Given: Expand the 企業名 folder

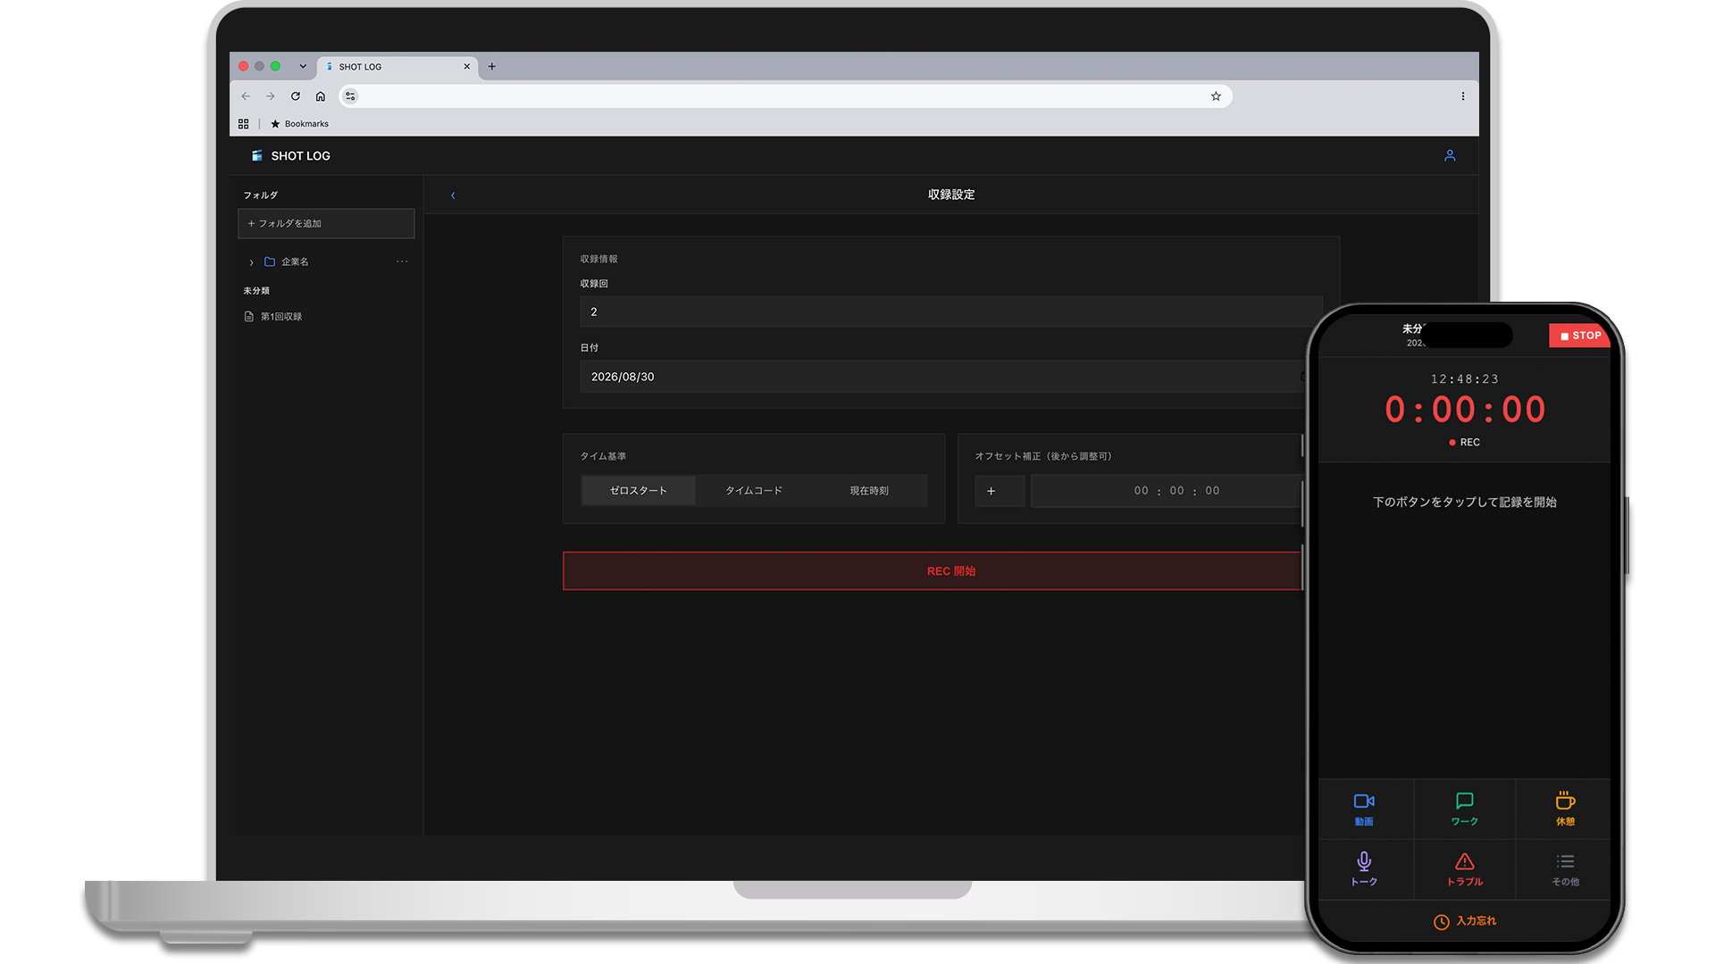Looking at the screenshot, I should [x=251, y=262].
